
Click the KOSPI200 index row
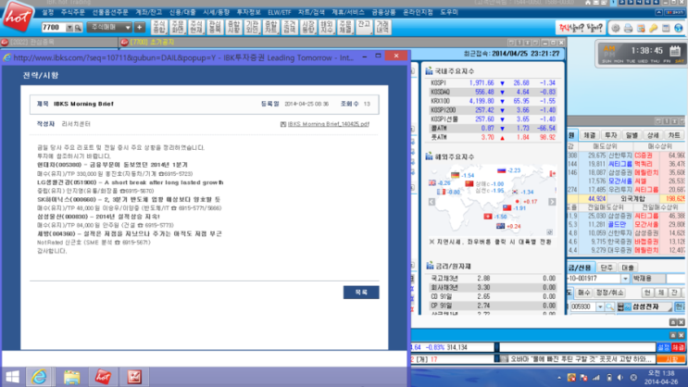494,110
